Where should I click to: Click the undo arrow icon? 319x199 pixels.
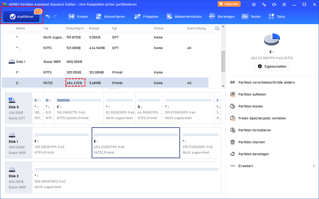(x=48, y=16)
